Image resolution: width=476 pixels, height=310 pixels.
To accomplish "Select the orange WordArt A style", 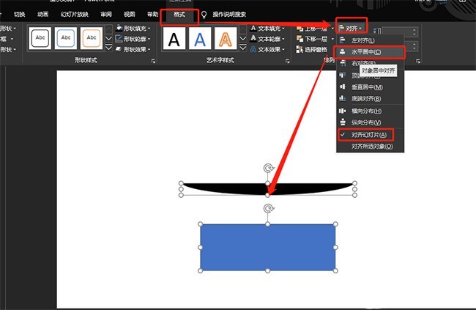I will click(x=226, y=38).
